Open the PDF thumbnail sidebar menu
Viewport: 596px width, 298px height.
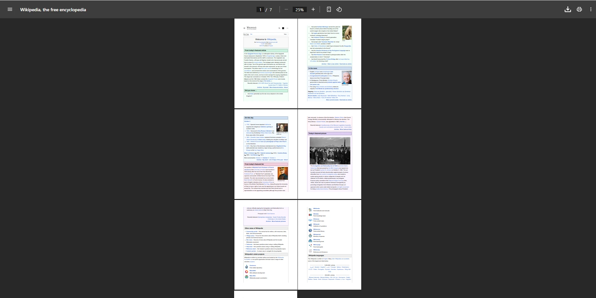coord(10,9)
